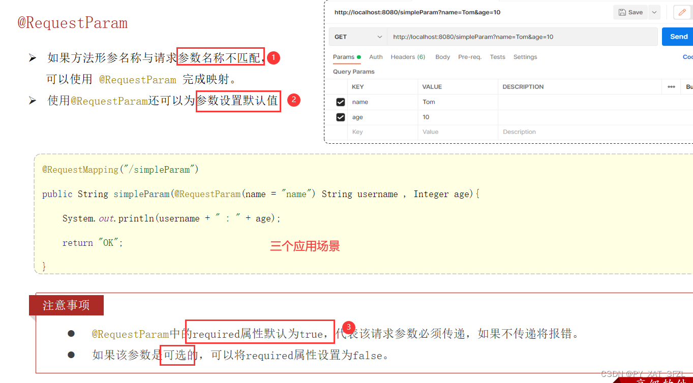Switch to the Tests tab
The width and height of the screenshot is (693, 383).
tap(497, 57)
